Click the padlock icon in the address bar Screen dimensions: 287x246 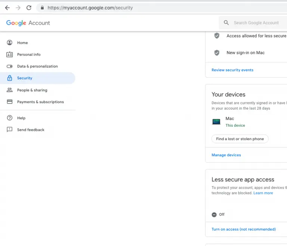(42, 8)
